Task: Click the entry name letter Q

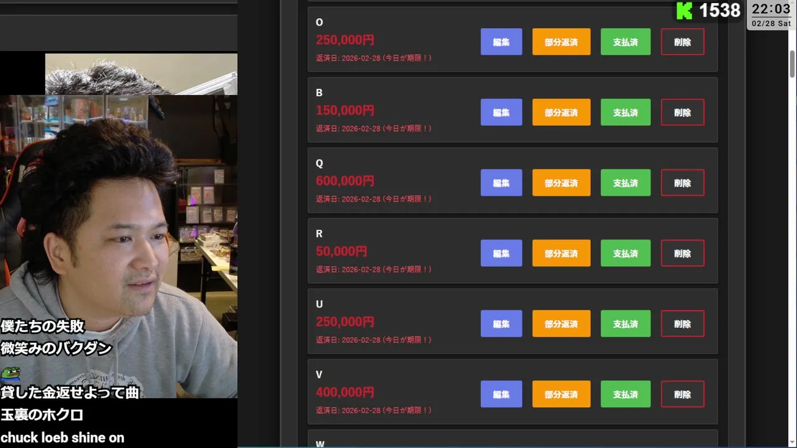Action: pos(319,163)
